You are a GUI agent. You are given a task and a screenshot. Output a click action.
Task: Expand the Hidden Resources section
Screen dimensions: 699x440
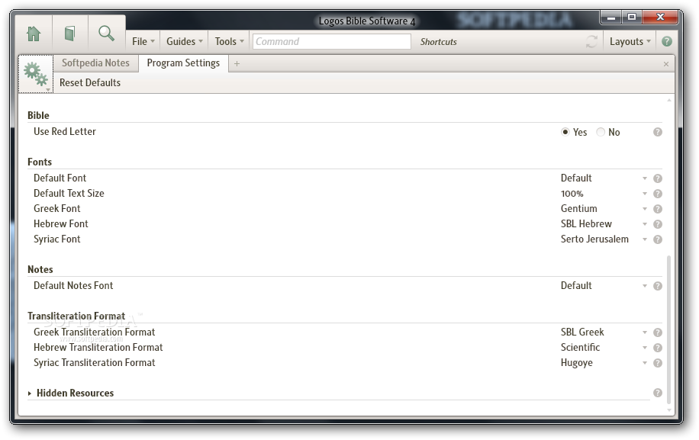pyautogui.click(x=30, y=393)
